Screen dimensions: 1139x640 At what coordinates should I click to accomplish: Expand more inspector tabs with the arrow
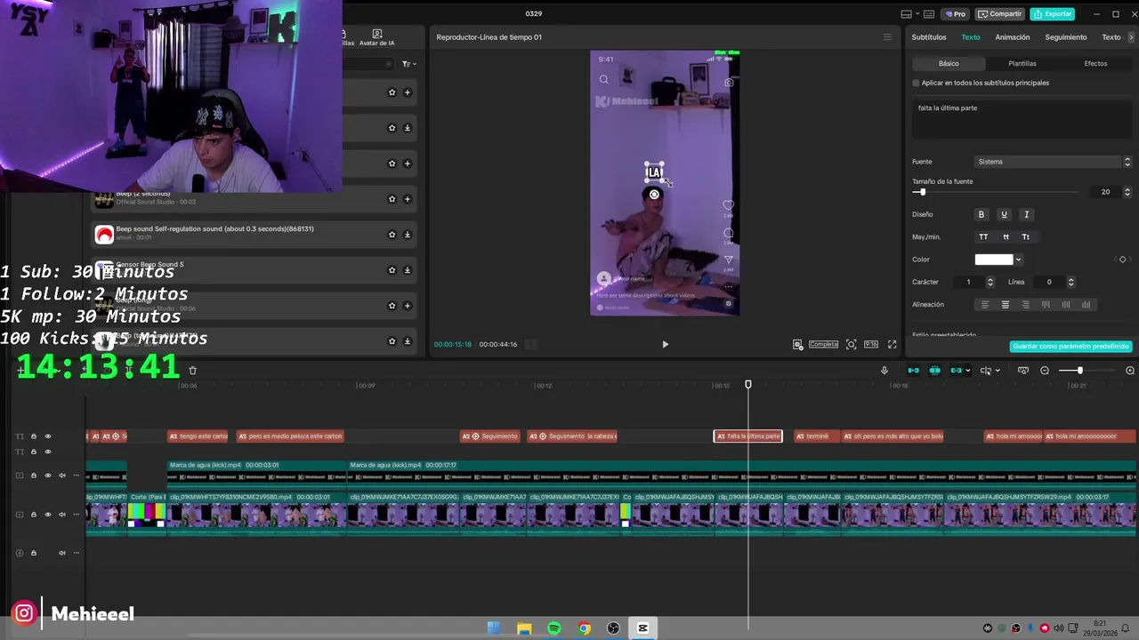click(1131, 37)
